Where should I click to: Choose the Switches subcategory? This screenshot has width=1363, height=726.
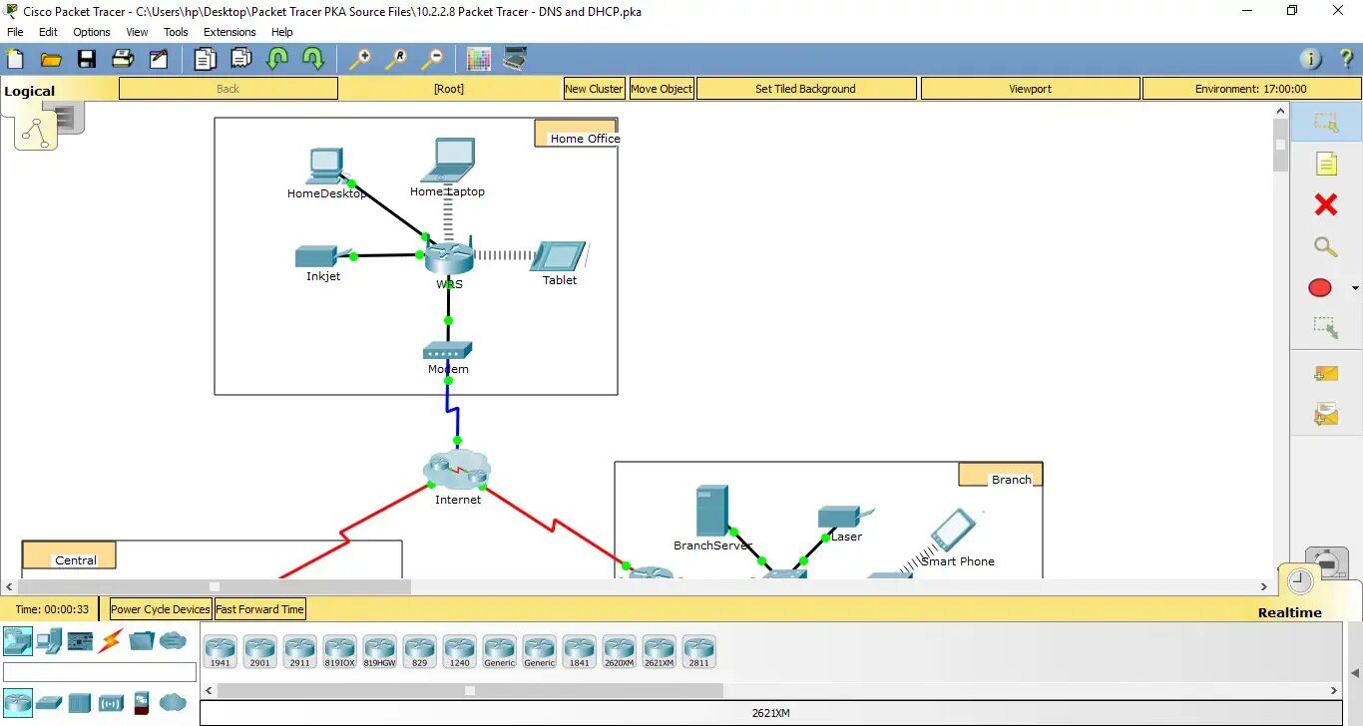click(49, 702)
